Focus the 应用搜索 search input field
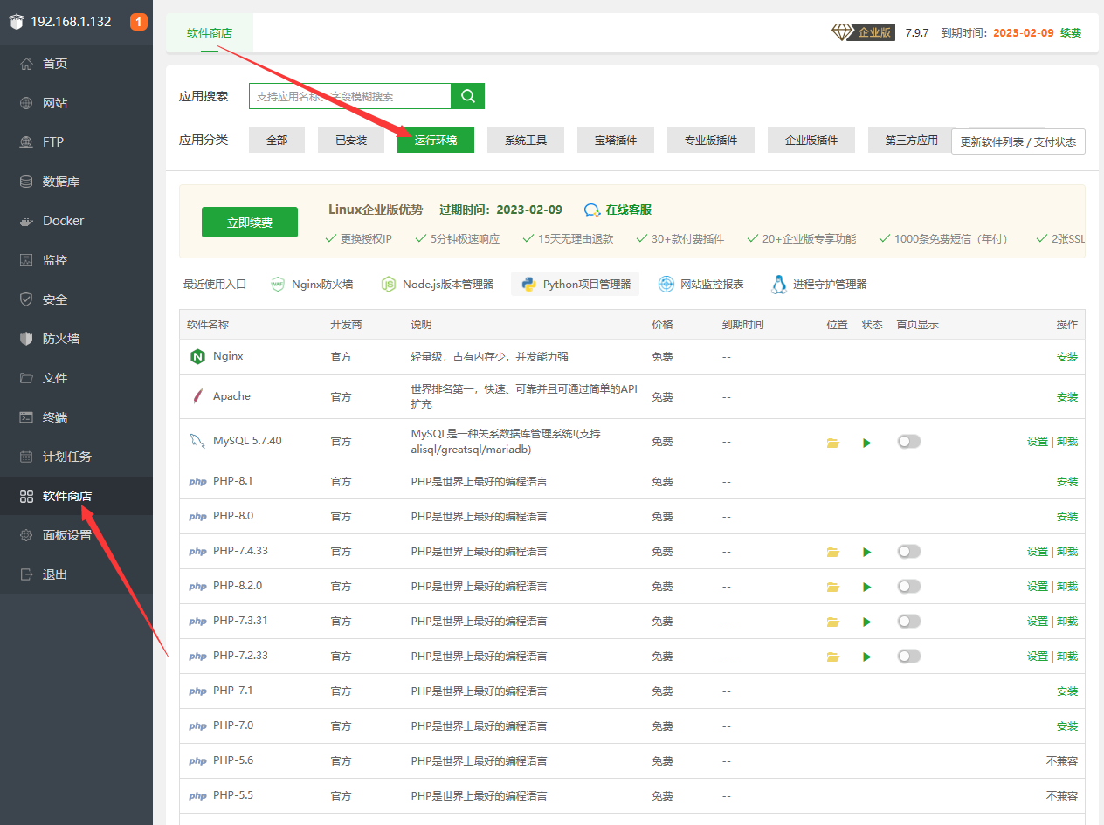The width and height of the screenshot is (1104, 825). (349, 96)
